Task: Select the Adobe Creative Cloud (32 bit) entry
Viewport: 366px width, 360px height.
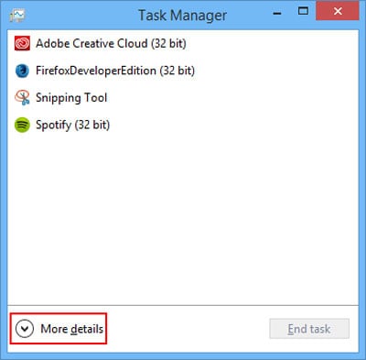Action: (111, 43)
